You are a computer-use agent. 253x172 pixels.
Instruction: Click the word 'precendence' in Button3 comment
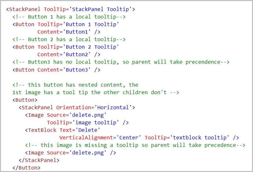point(203,62)
